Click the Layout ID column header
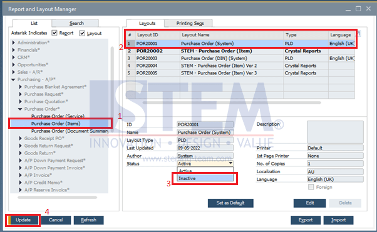 click(x=157, y=35)
